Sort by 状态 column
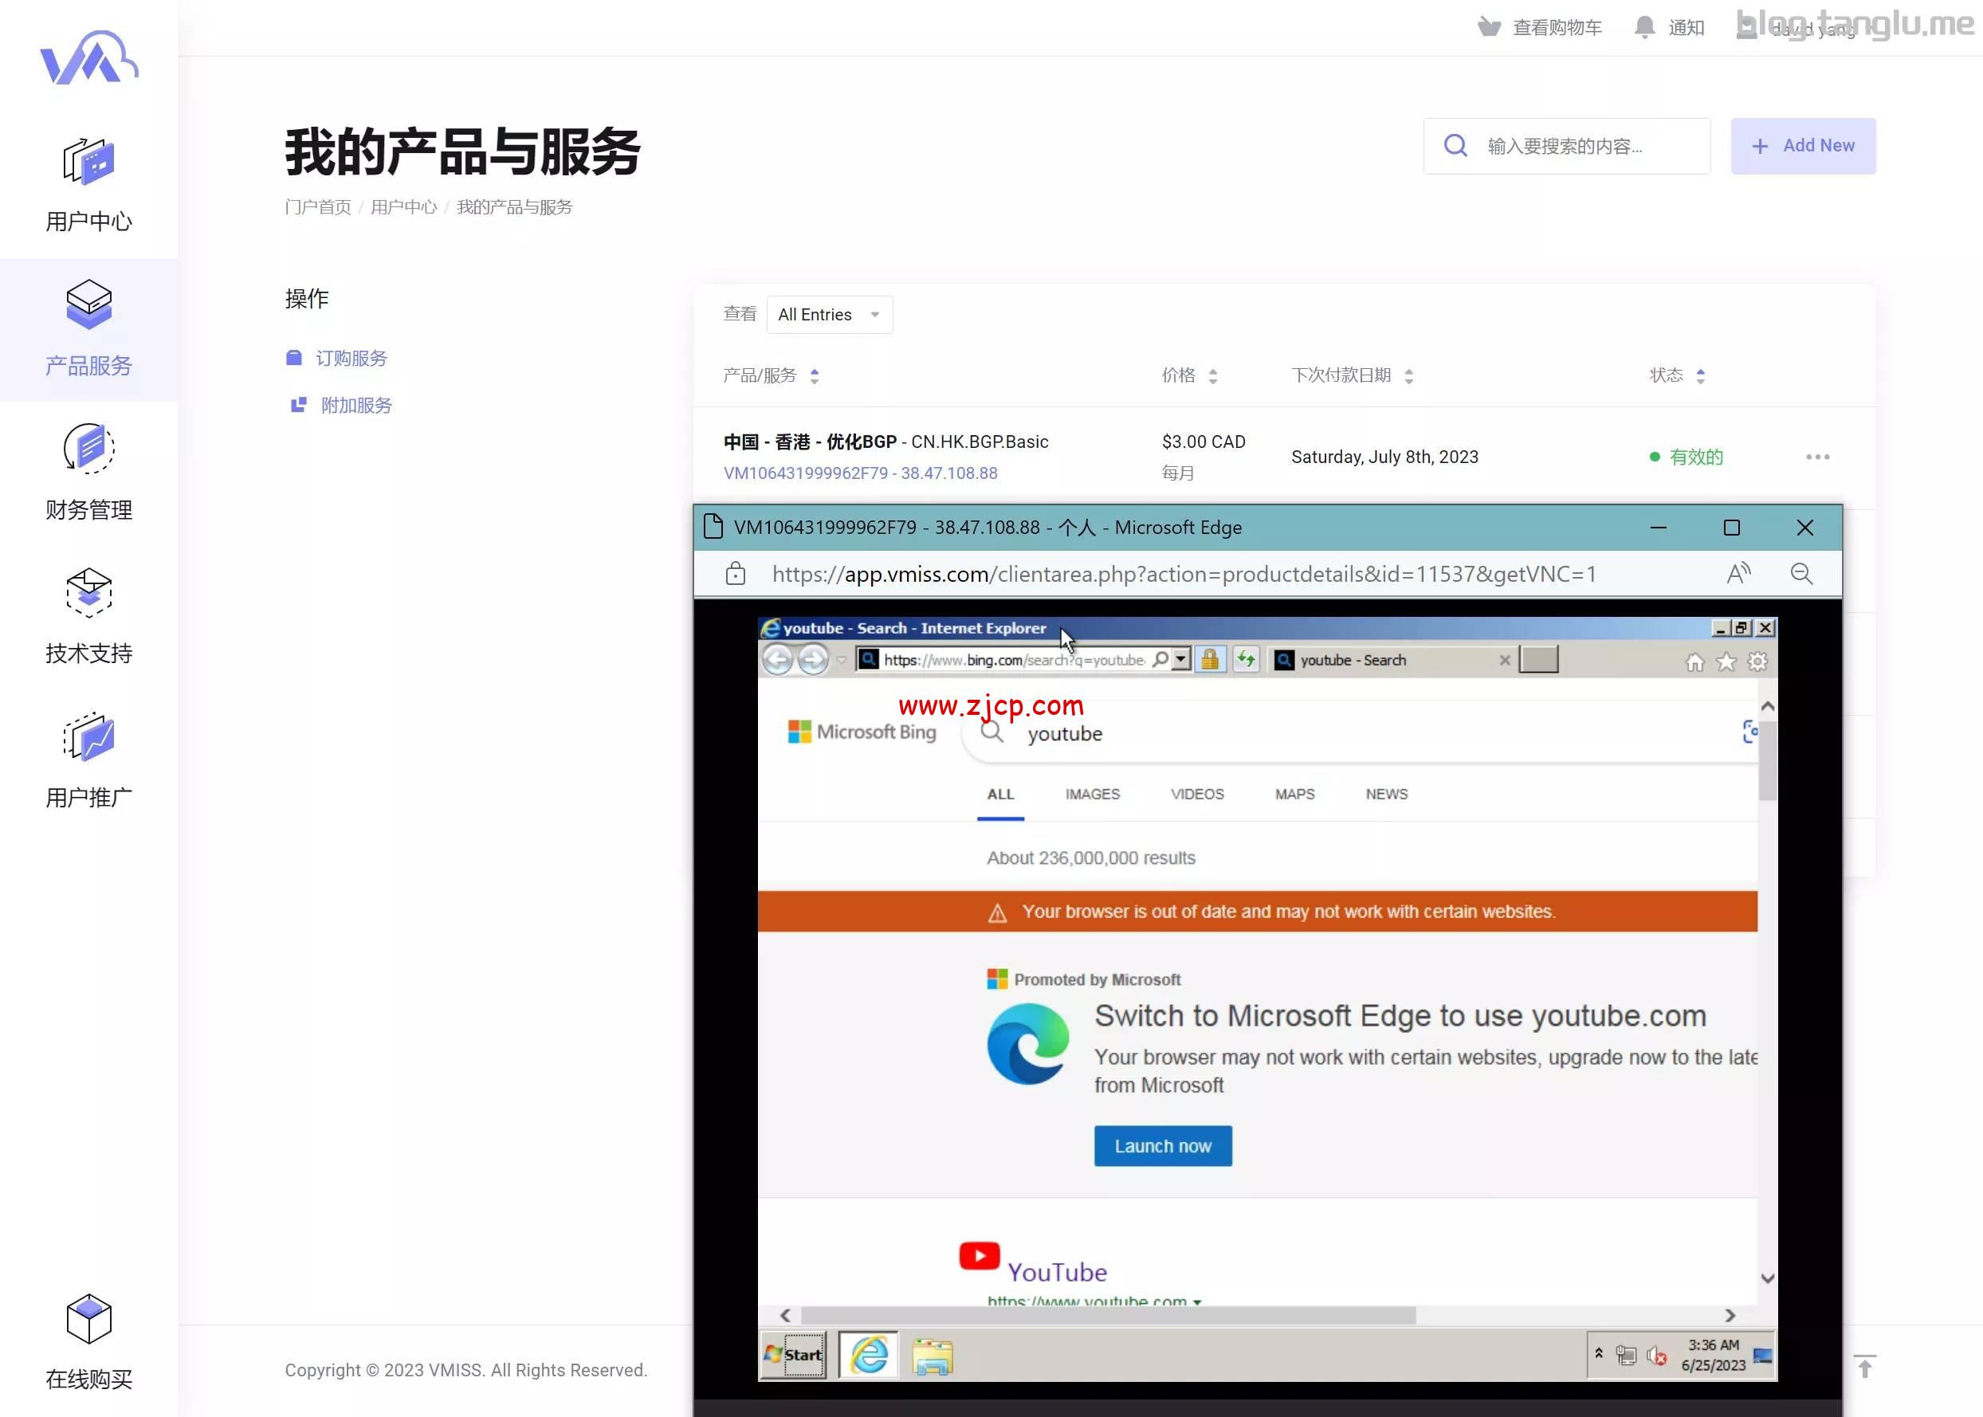 pyautogui.click(x=1677, y=375)
